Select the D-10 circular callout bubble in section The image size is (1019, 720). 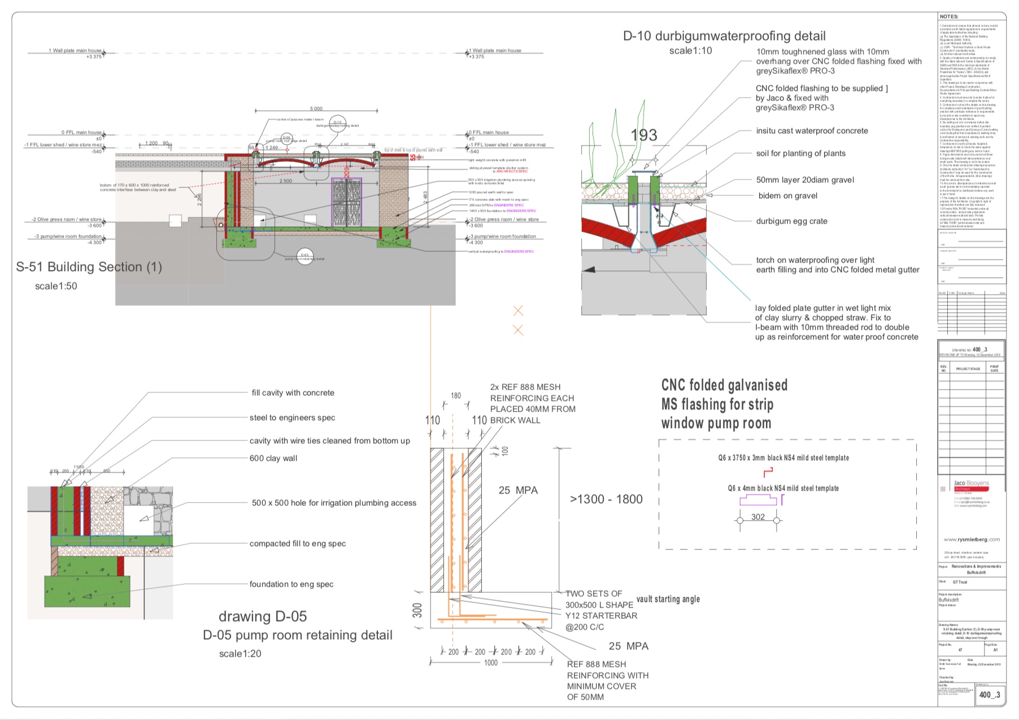(338, 123)
